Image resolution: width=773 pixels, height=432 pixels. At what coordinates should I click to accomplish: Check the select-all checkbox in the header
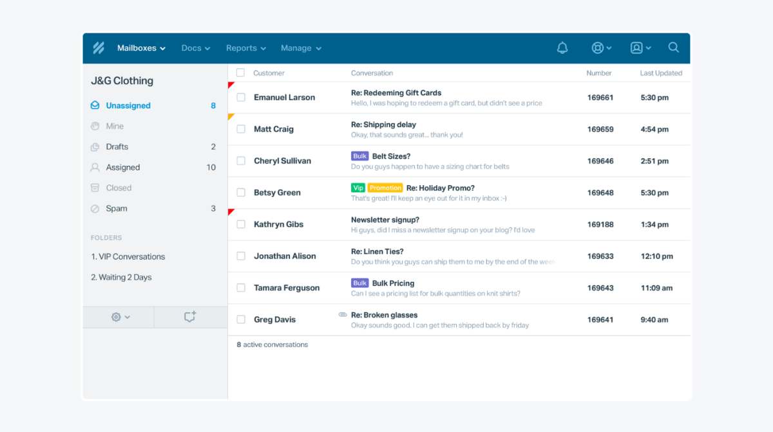(x=241, y=73)
